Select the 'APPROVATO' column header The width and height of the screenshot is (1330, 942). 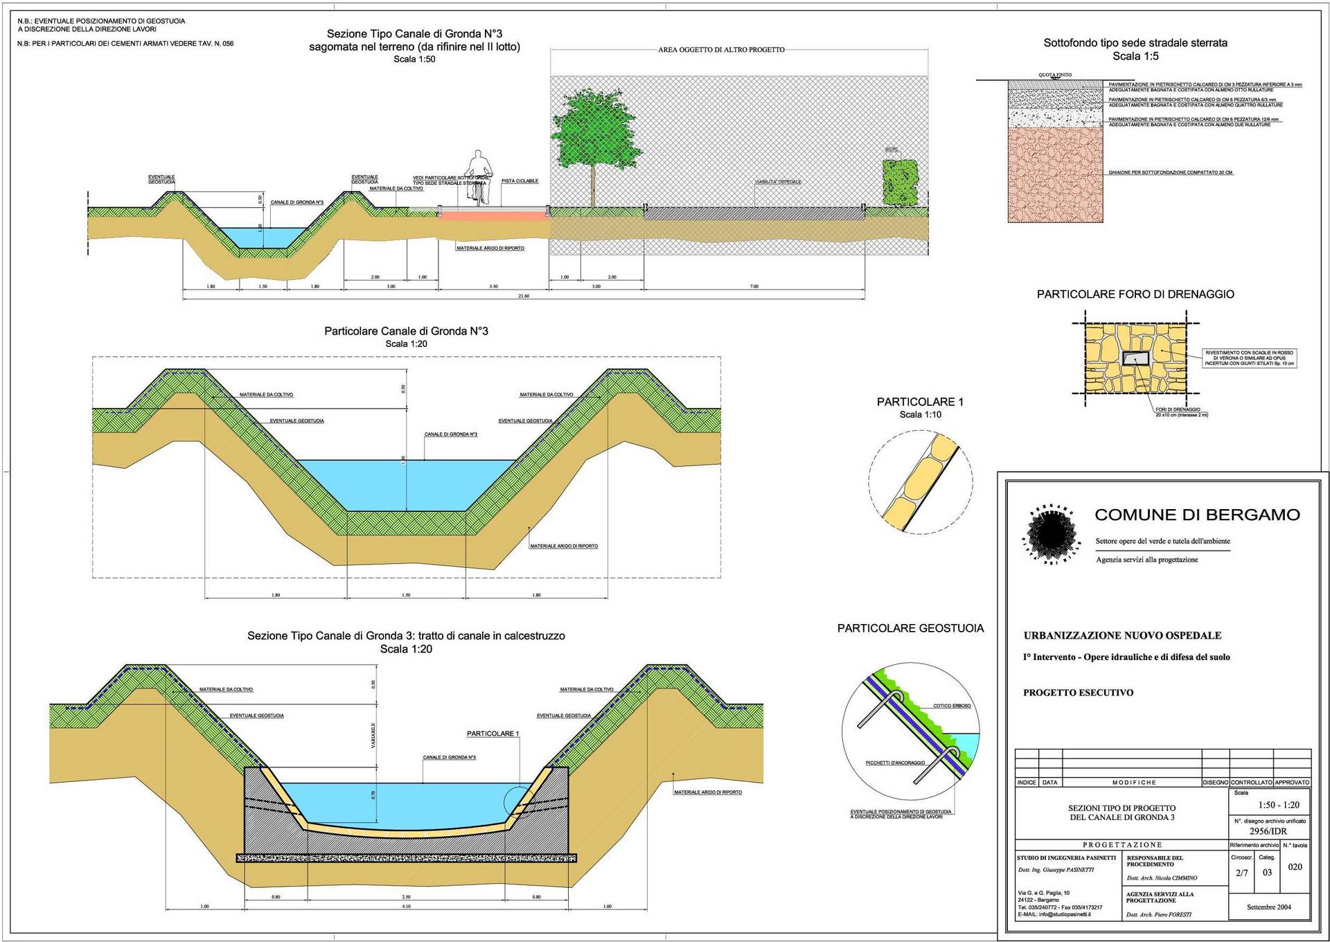click(x=1292, y=783)
